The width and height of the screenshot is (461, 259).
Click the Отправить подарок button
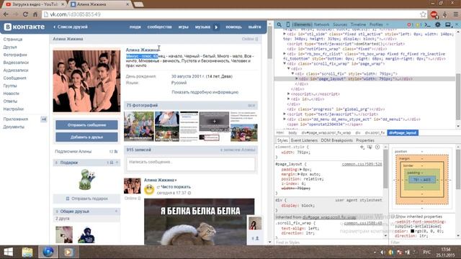[x=86, y=199]
